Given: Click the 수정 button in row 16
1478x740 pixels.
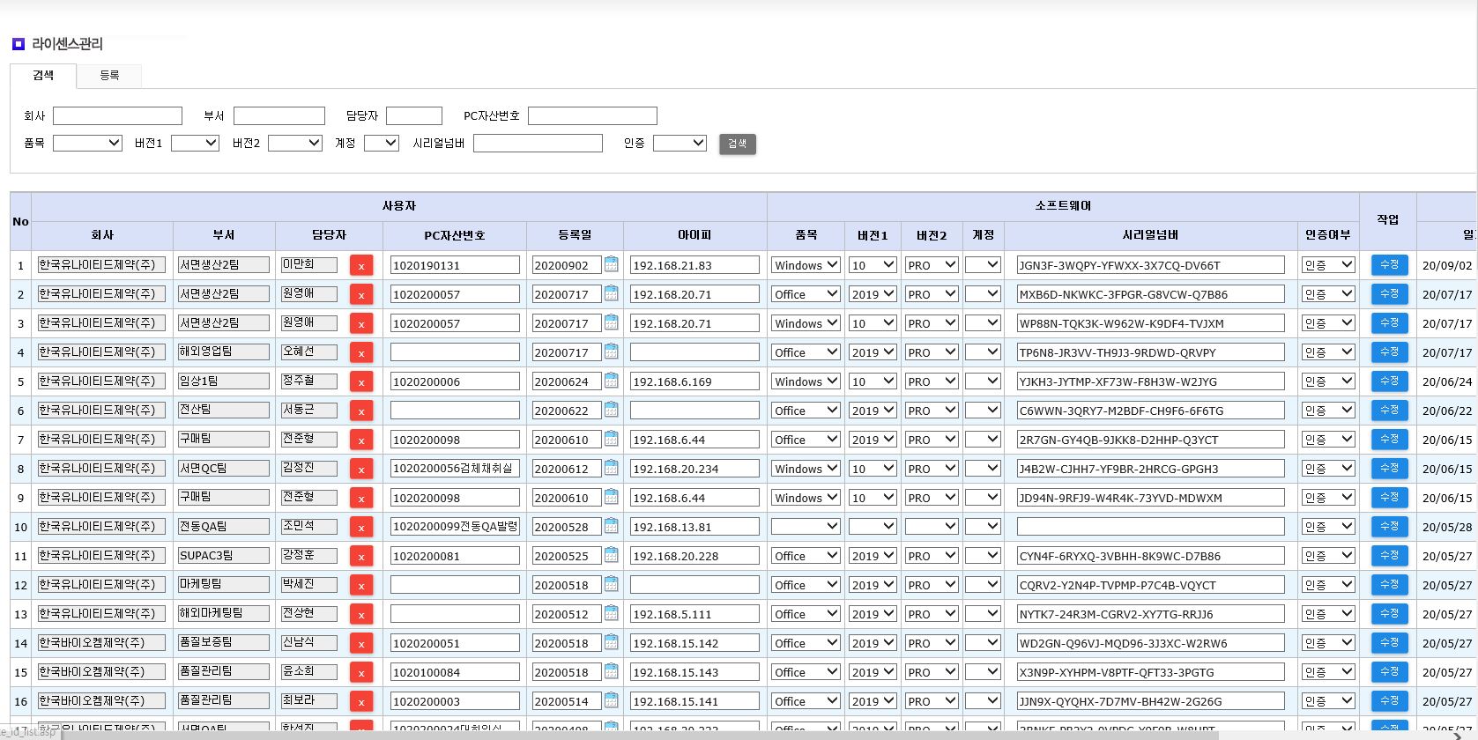Looking at the screenshot, I should 1389,700.
